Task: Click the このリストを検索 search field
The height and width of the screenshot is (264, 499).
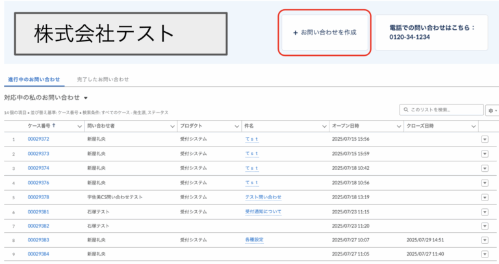Action: [442, 110]
